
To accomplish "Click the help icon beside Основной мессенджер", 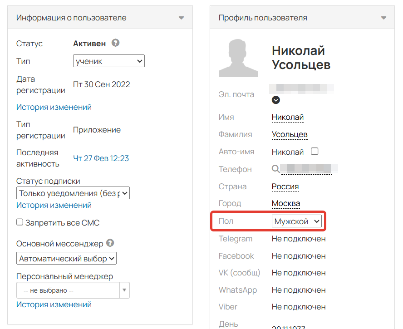I will 110,243.
